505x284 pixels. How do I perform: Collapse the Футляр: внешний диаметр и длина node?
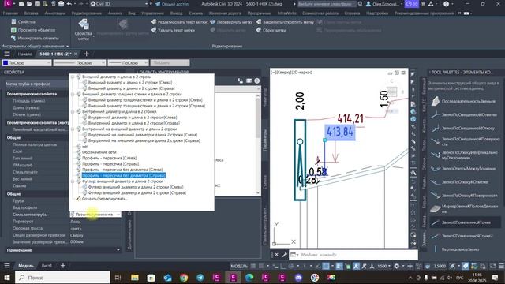tap(73, 181)
